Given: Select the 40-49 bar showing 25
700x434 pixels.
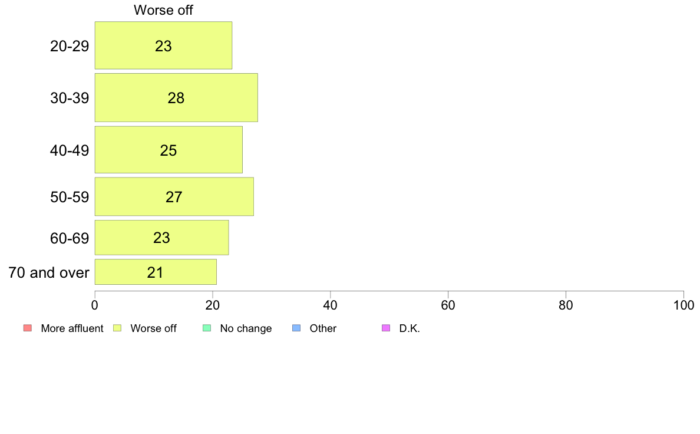Looking at the screenshot, I should click(x=169, y=150).
